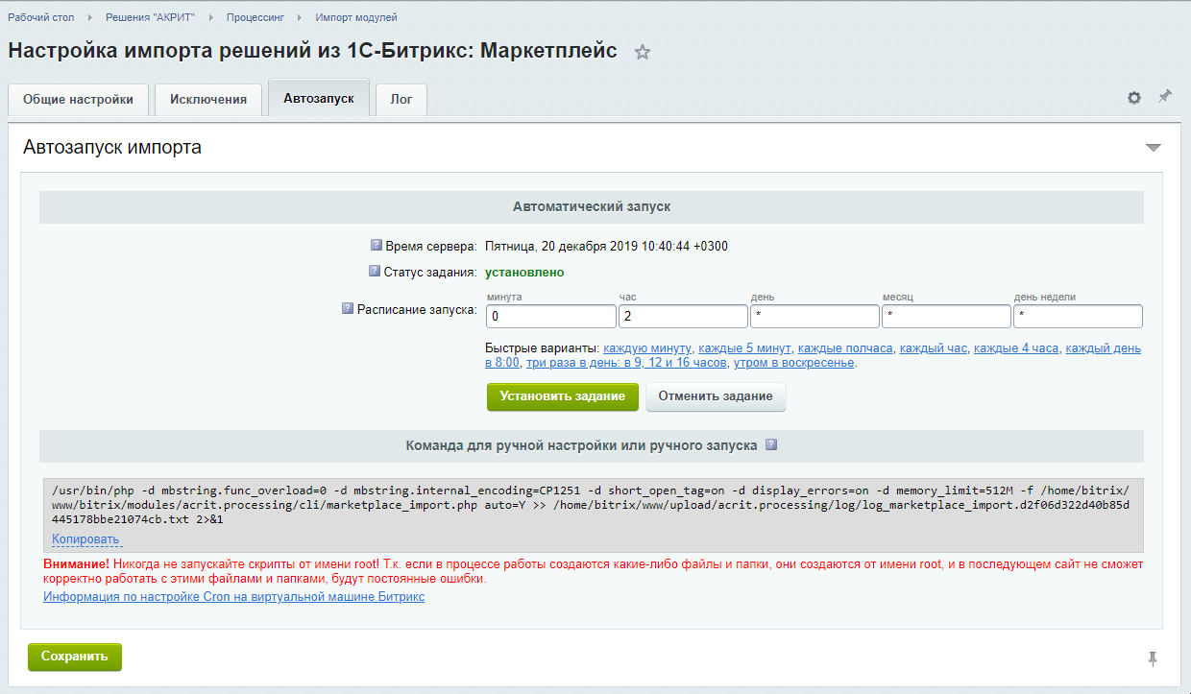Open the Исключения tab

[x=208, y=100]
